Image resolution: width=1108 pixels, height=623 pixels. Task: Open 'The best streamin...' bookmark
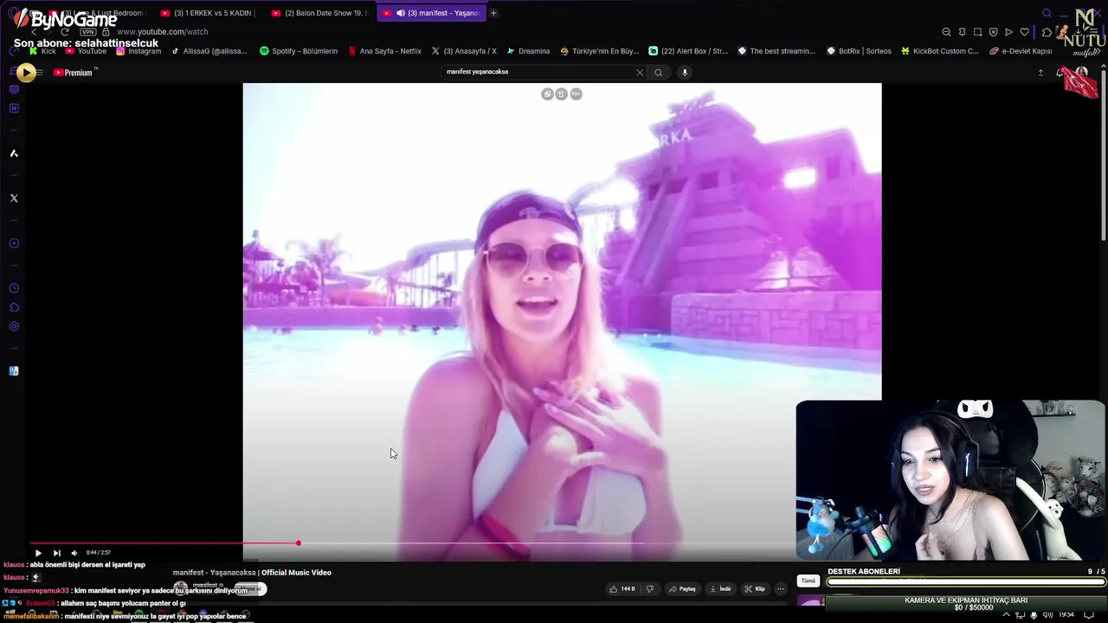coord(776,51)
